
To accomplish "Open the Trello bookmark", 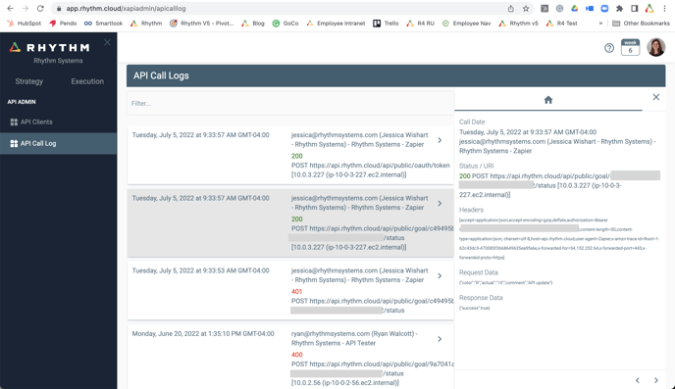I will click(x=386, y=24).
